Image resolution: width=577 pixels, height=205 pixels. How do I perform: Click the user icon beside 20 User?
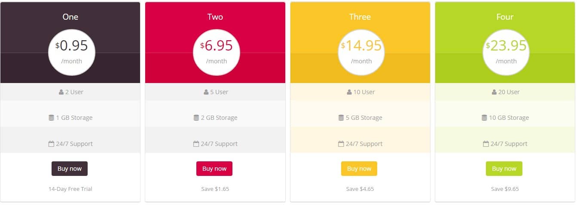(x=494, y=92)
